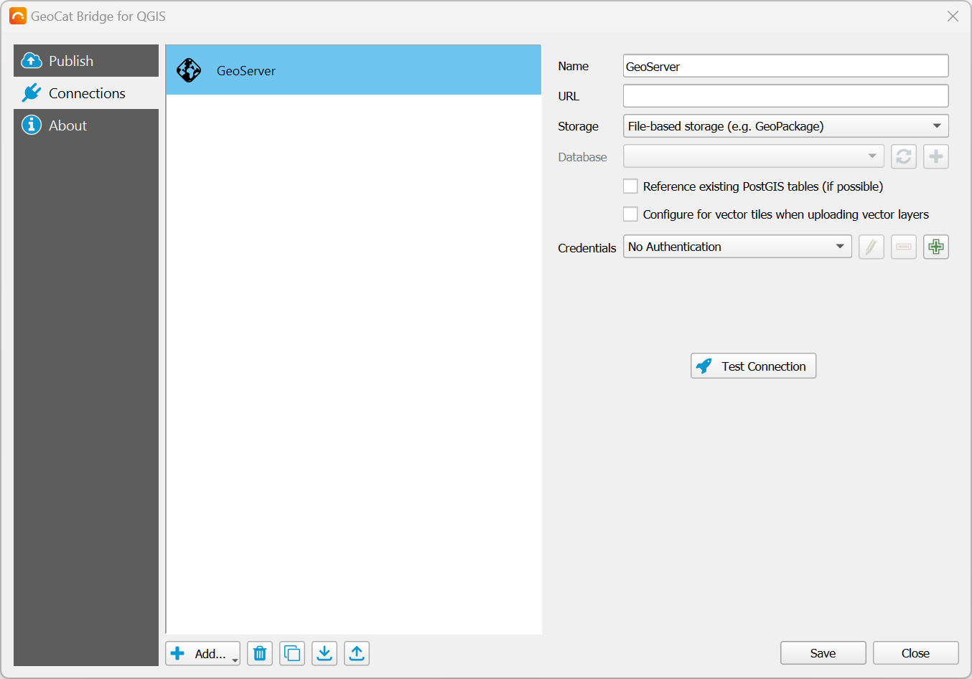Open the Storage type dropdown
972x679 pixels.
click(785, 126)
